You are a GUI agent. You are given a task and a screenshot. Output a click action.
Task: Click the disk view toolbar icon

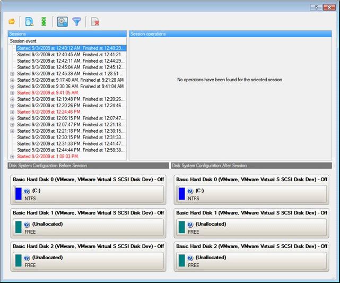tap(63, 22)
